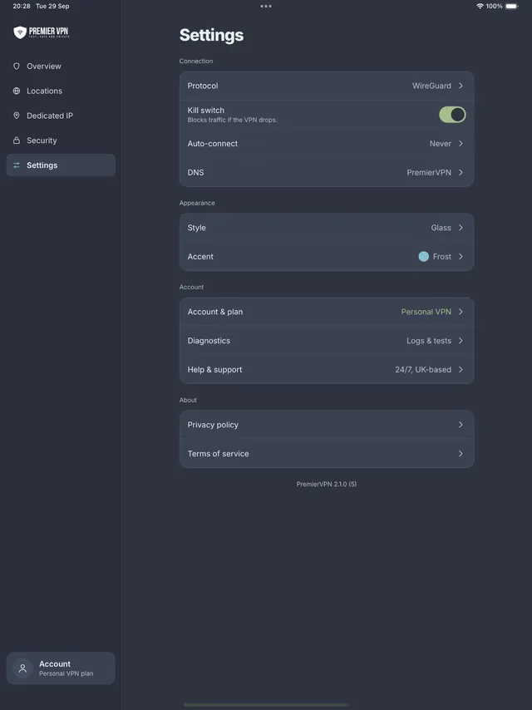
Task: Click the Account & plan label
Action: pyautogui.click(x=215, y=312)
